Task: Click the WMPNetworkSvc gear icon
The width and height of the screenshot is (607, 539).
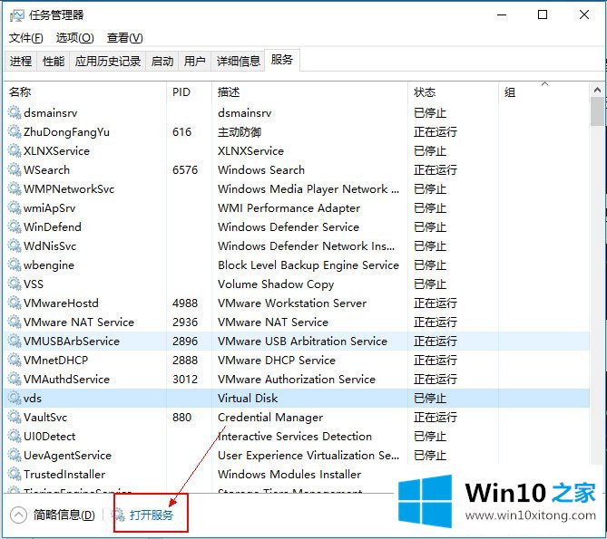Action: [15, 188]
